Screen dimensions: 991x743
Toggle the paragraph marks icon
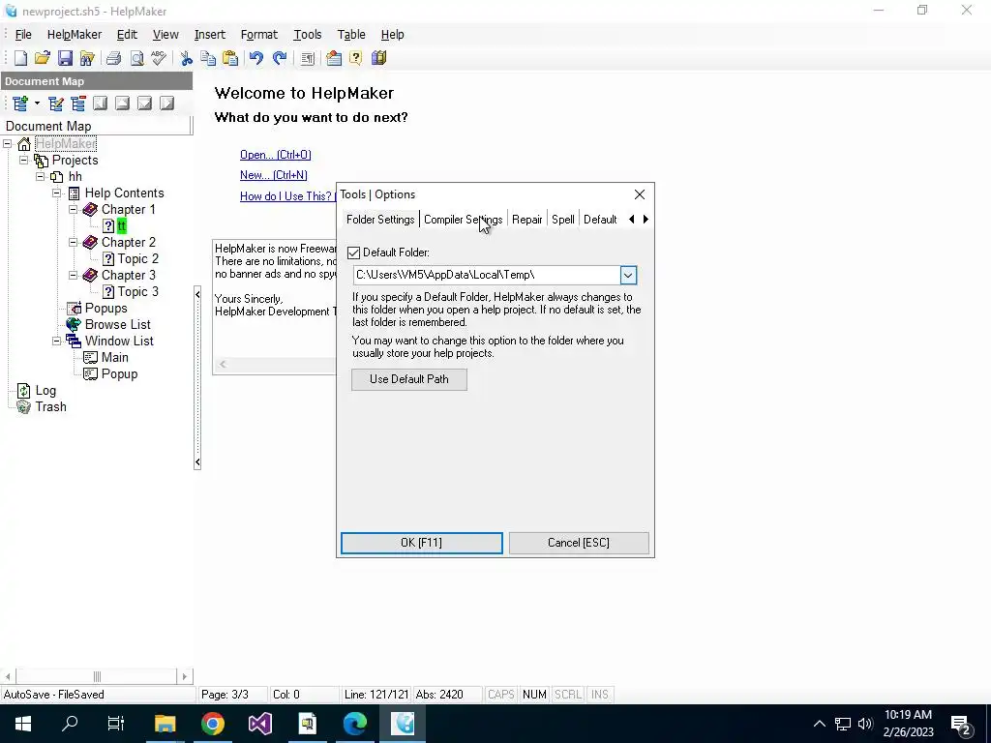coord(307,58)
